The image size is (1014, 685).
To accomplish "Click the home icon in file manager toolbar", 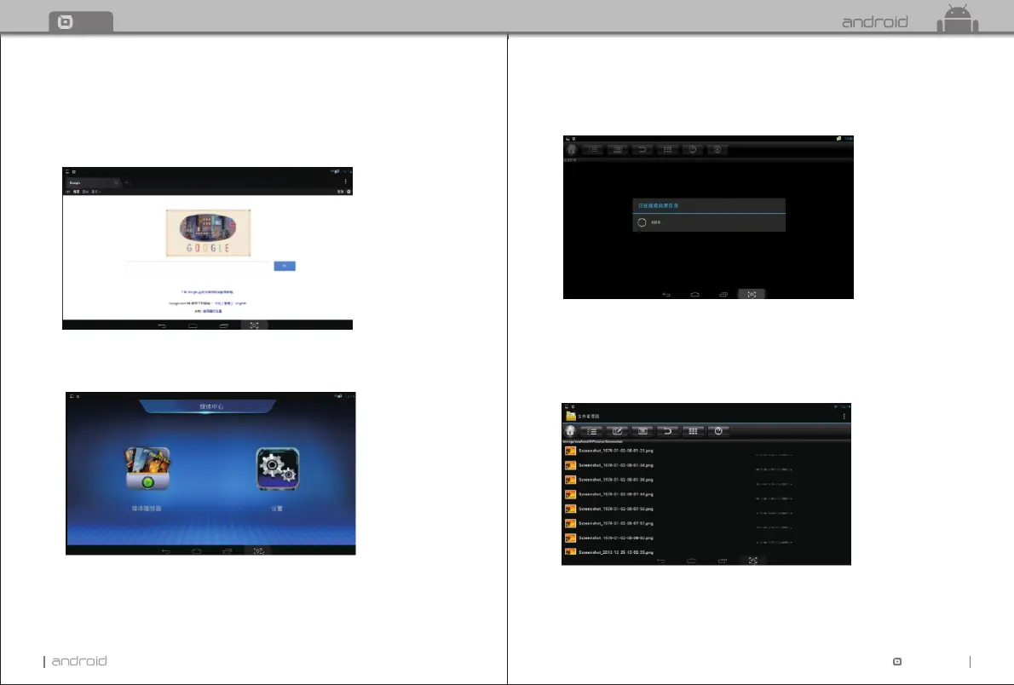I will click(x=571, y=431).
